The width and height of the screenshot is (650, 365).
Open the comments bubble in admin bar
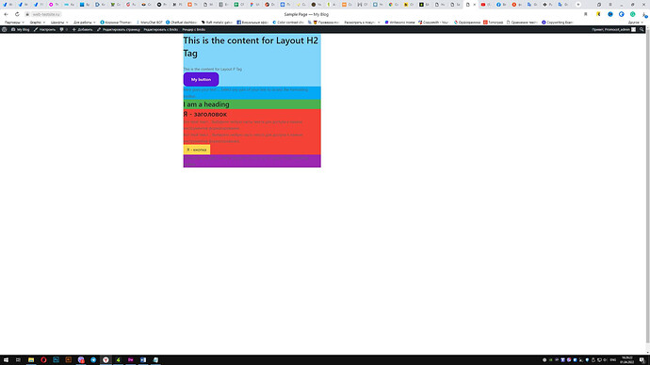tap(63, 29)
